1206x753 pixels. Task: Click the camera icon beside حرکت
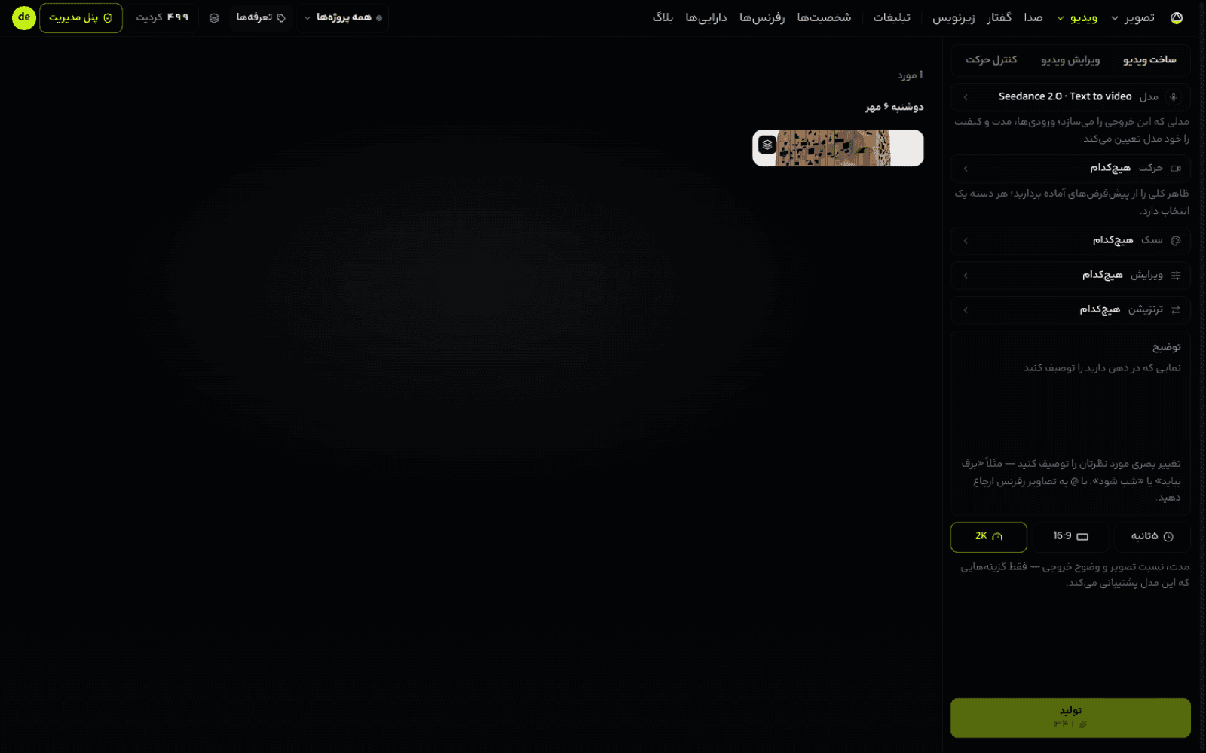1175,169
